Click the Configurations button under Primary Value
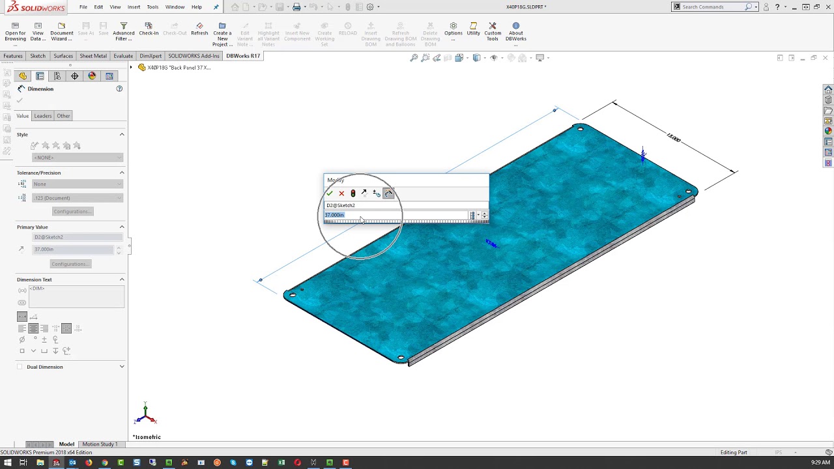 coord(70,264)
